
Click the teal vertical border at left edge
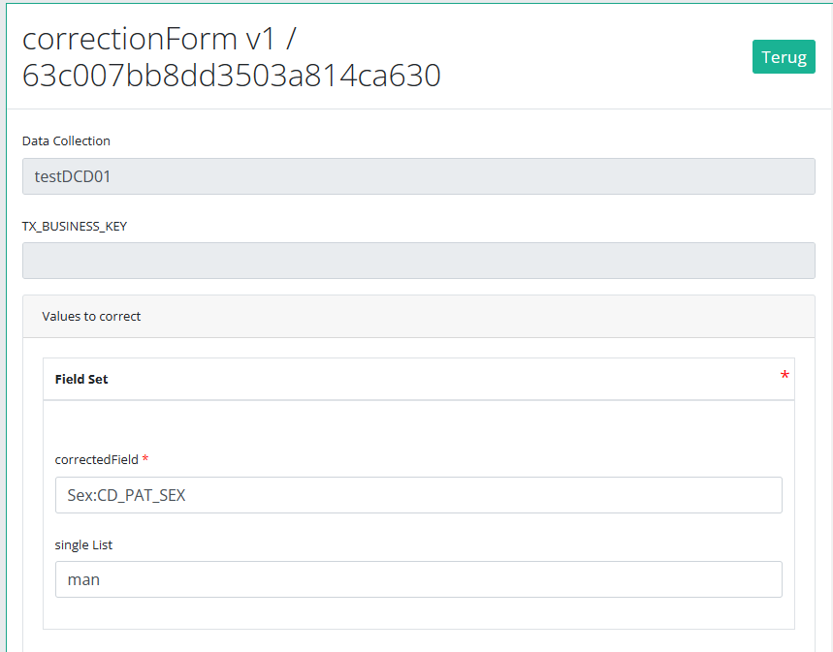[x=6, y=388]
